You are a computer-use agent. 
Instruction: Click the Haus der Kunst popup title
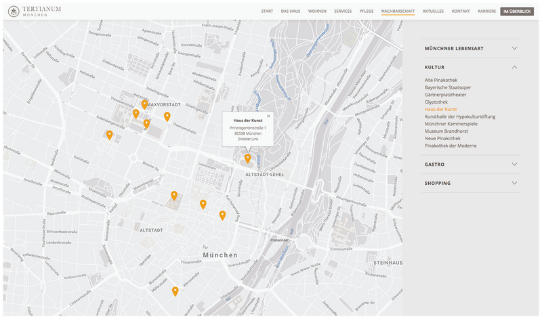248,121
